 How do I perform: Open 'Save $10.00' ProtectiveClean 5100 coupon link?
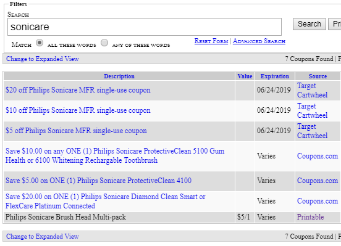[x=115, y=156]
